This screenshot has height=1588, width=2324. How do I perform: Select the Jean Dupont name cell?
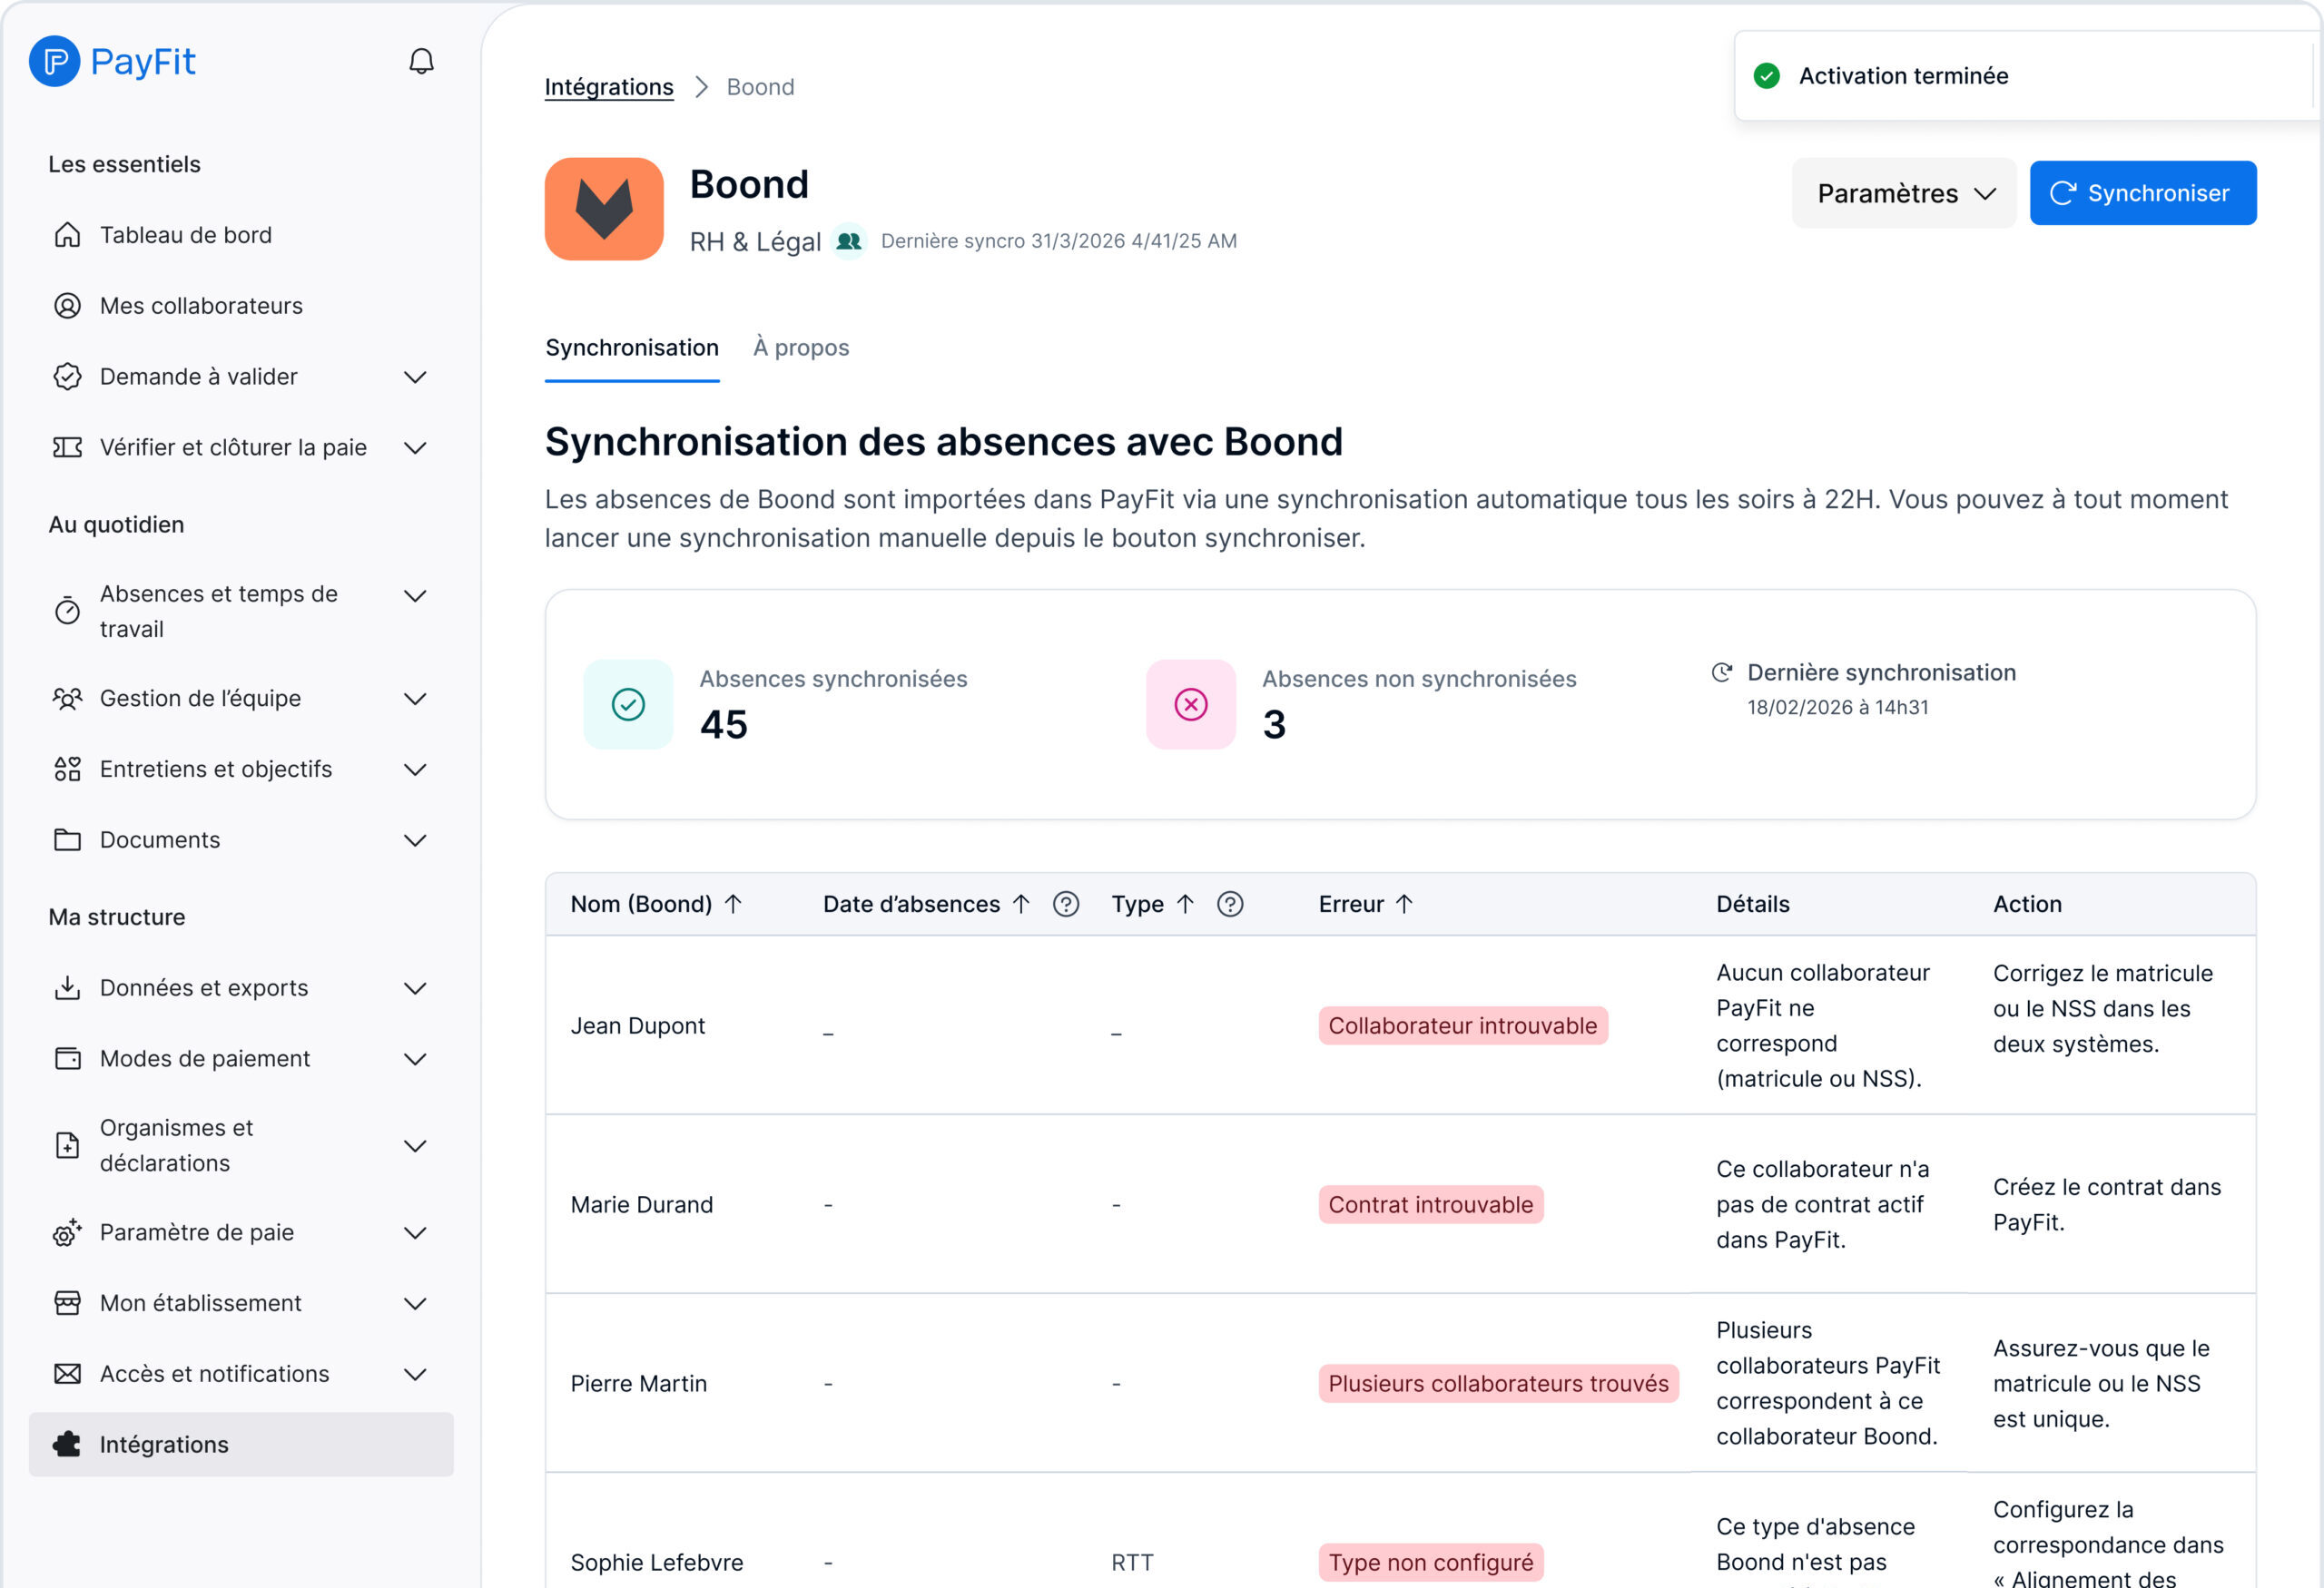[638, 1026]
